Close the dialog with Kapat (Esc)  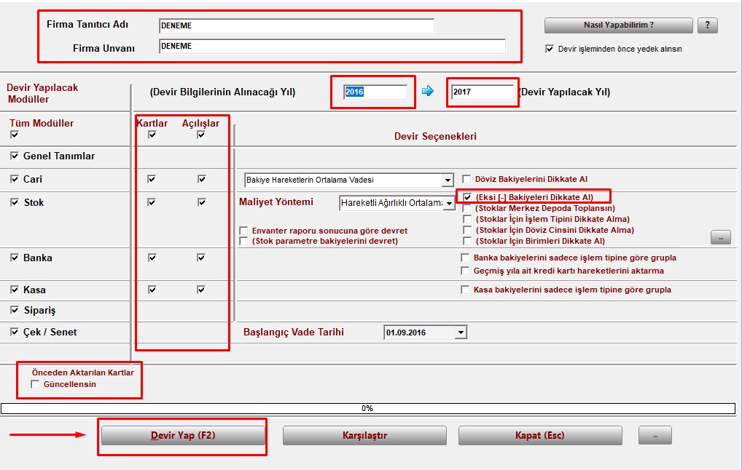540,436
